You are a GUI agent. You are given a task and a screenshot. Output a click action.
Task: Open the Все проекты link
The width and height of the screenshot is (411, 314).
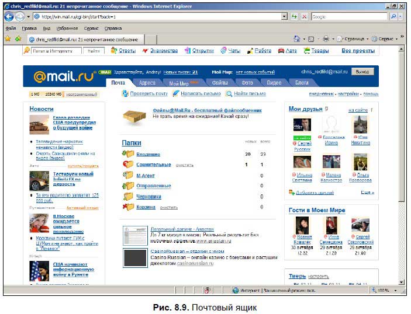358,51
